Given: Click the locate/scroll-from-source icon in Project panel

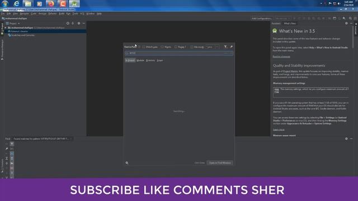Looking at the screenshot, I should click(68, 23).
